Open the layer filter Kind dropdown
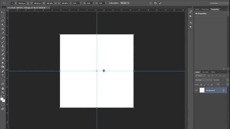Screen dimensions: 230x129 [200, 76]
